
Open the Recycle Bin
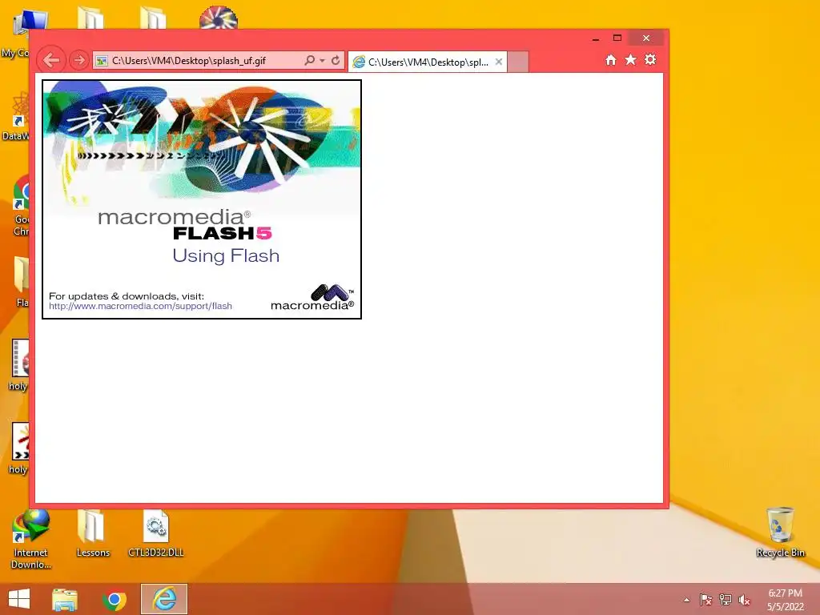[780, 533]
